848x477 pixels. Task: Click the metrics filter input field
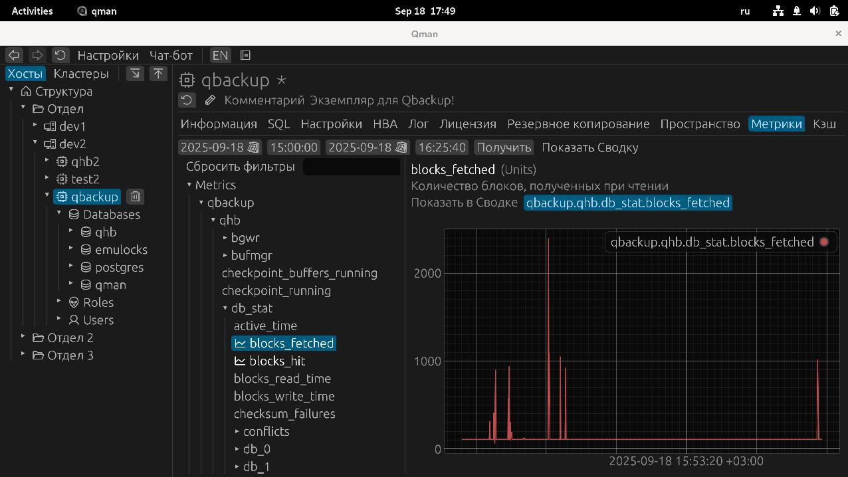351,167
